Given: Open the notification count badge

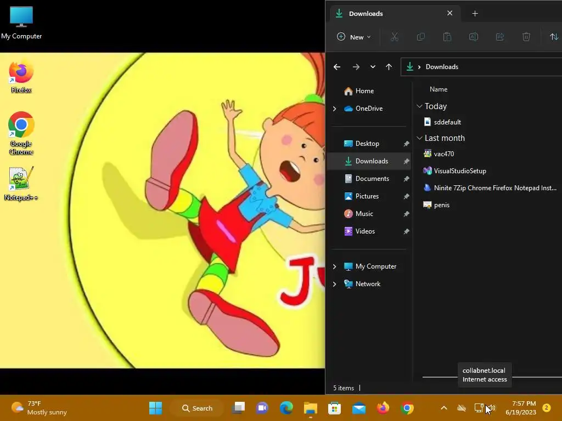Looking at the screenshot, I should tap(547, 408).
